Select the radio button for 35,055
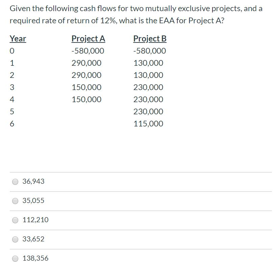Screen dimensions: 280x262 pos(15,201)
